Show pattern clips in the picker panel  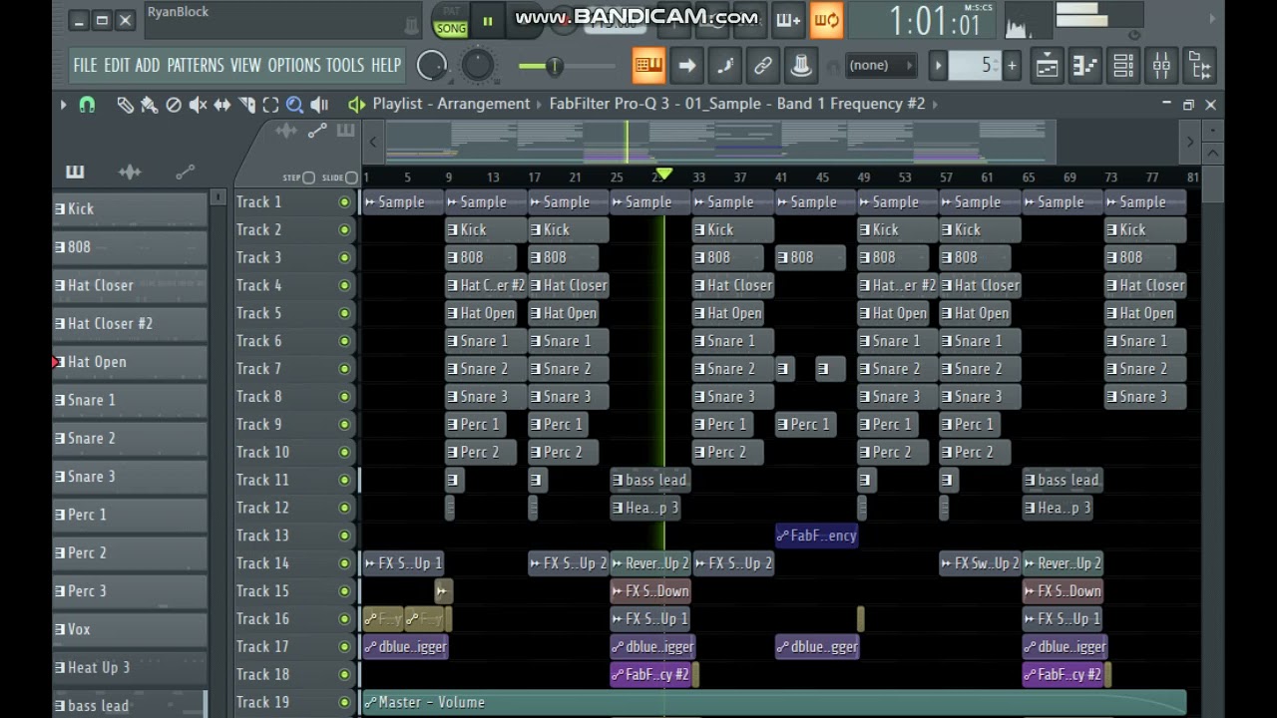tap(75, 172)
